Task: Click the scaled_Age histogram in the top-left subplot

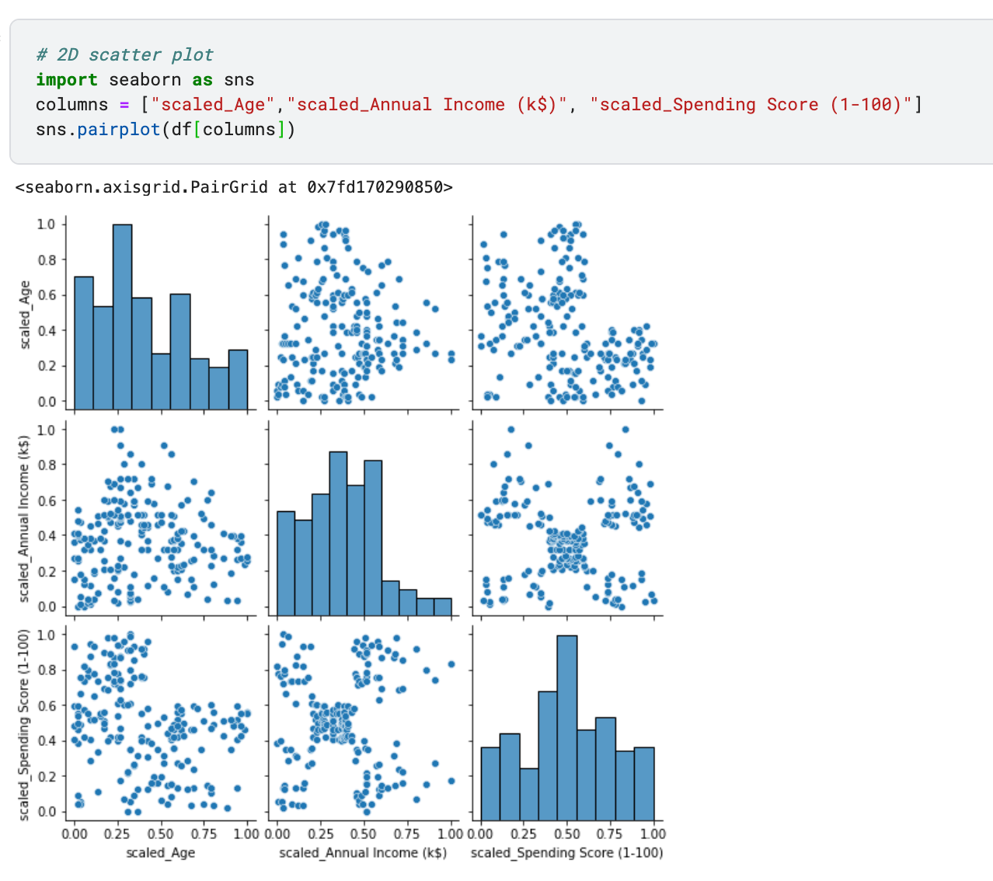Action: pyautogui.click(x=161, y=313)
